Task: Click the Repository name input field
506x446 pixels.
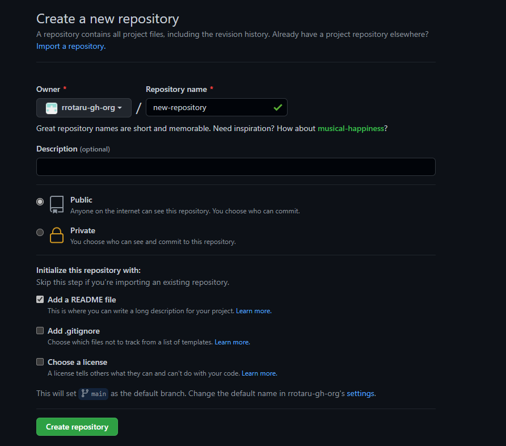Action: [x=217, y=107]
